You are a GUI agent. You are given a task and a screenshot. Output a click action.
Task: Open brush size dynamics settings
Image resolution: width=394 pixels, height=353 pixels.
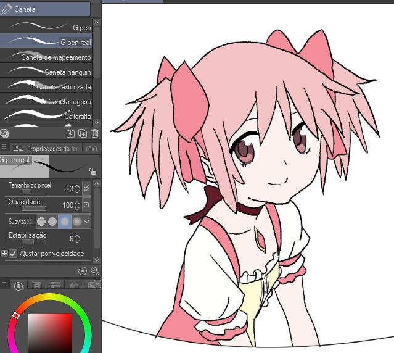[86, 188]
